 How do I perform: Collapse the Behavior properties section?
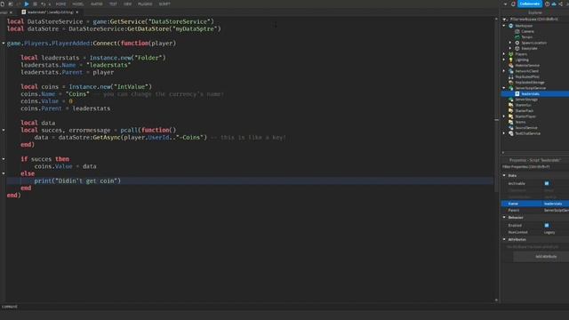click(x=504, y=217)
